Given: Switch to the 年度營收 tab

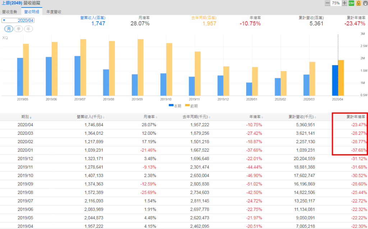Looking at the screenshot, I should 54,12.
